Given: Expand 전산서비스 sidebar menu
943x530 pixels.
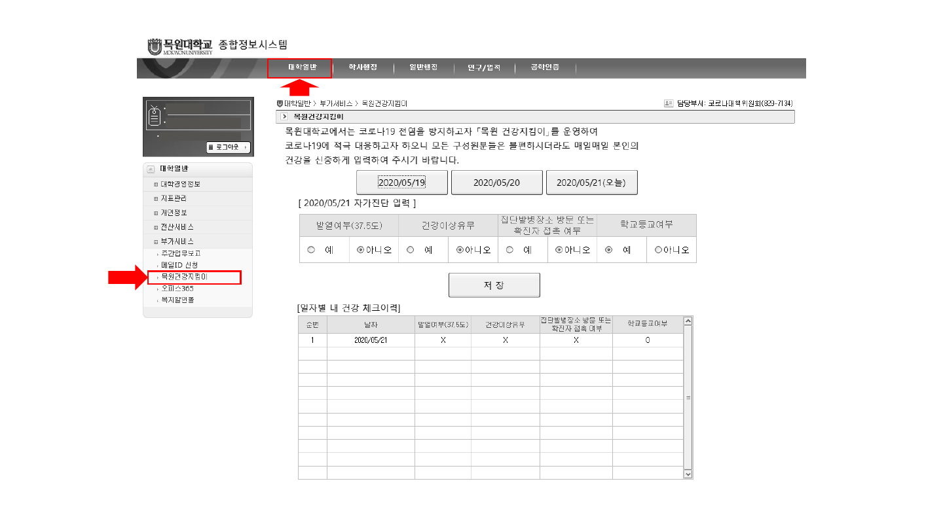Looking at the screenshot, I should [156, 227].
